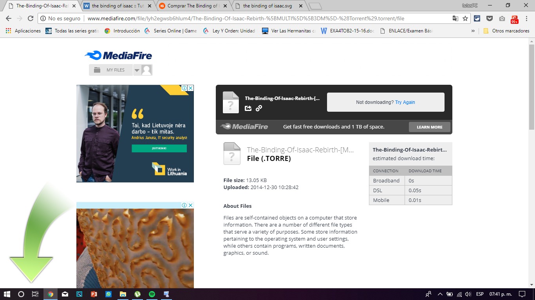Click the share arrow icon under file name

[x=248, y=108]
